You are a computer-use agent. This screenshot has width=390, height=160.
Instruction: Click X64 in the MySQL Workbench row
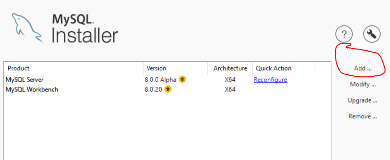(x=230, y=89)
